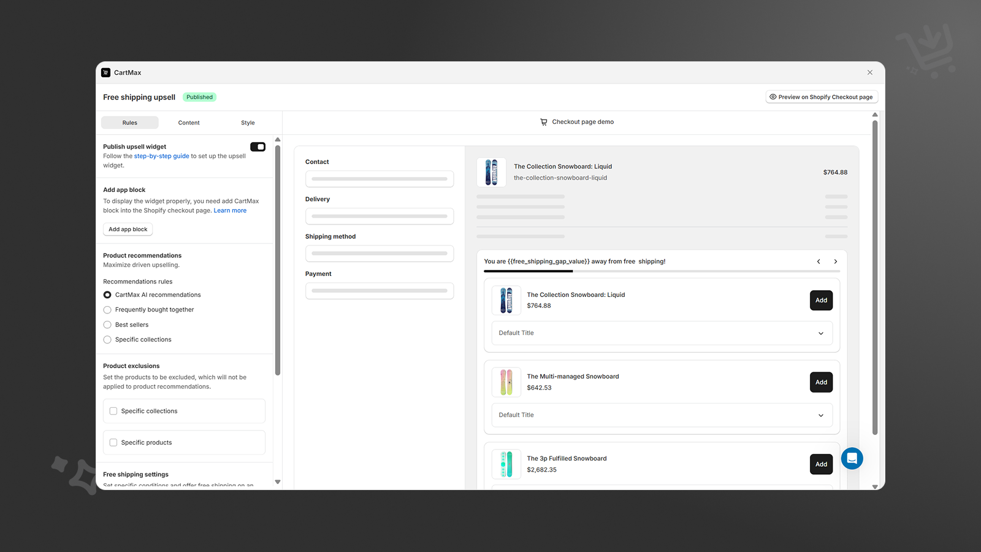This screenshot has width=981, height=552.
Task: Go to previous upsell product arrow
Action: [x=819, y=261]
